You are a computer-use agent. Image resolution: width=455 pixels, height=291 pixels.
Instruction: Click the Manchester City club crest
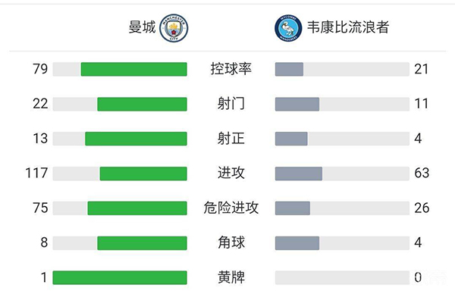point(174,28)
